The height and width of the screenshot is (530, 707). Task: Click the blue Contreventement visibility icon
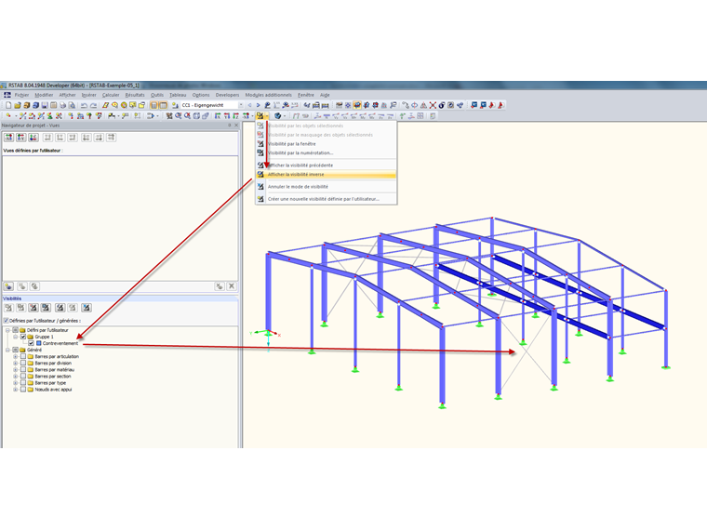39,343
